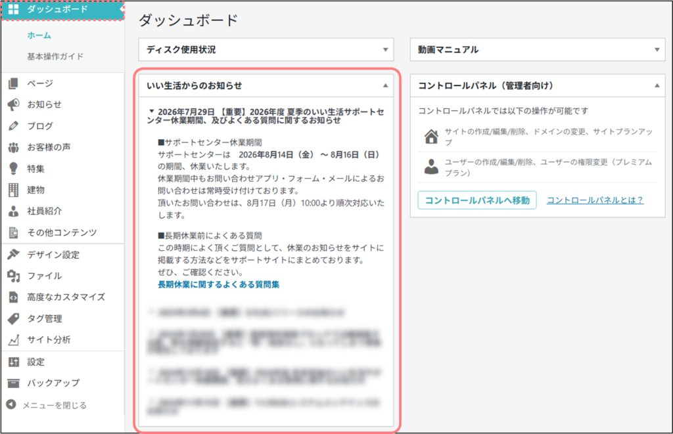Image resolution: width=673 pixels, height=434 pixels.
Task: Click the コントロールパネル(管理者向け) panel title
Action: coord(486,86)
